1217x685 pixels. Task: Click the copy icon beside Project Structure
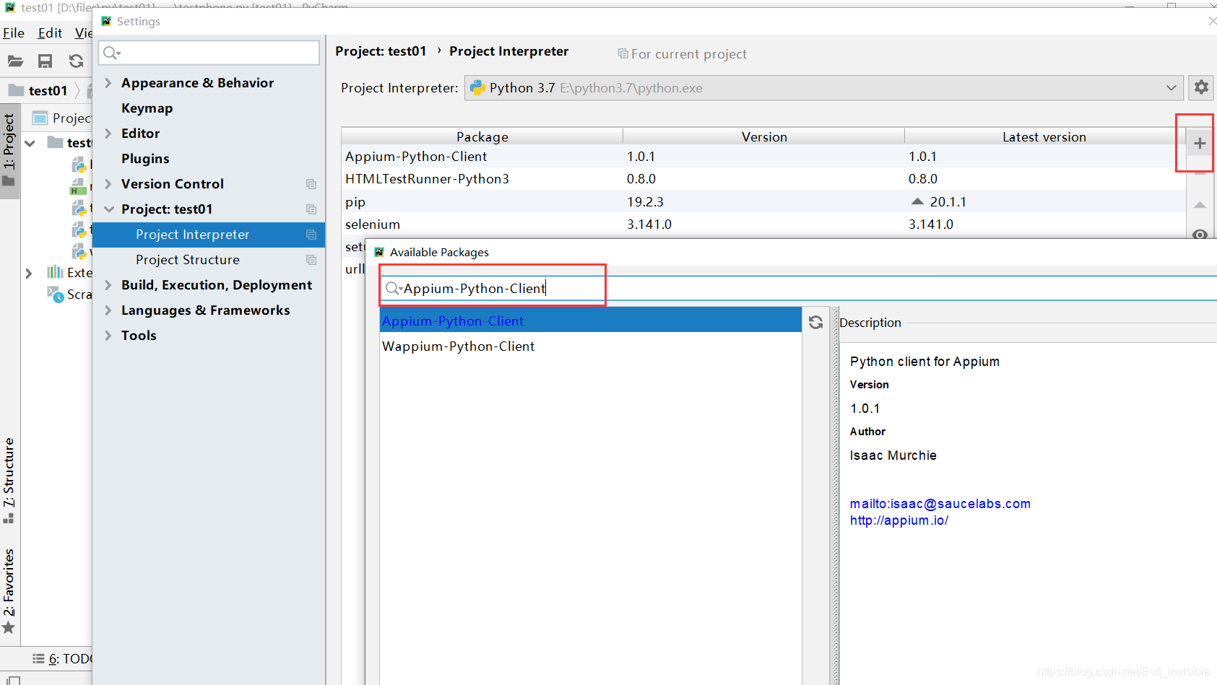[x=311, y=260]
